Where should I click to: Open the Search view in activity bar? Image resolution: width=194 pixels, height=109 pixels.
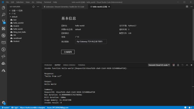pyautogui.click(x=4, y=15)
